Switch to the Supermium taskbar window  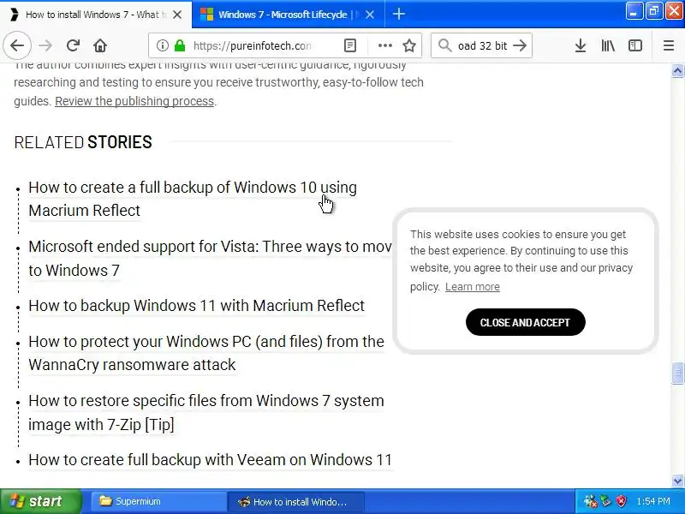(x=158, y=501)
